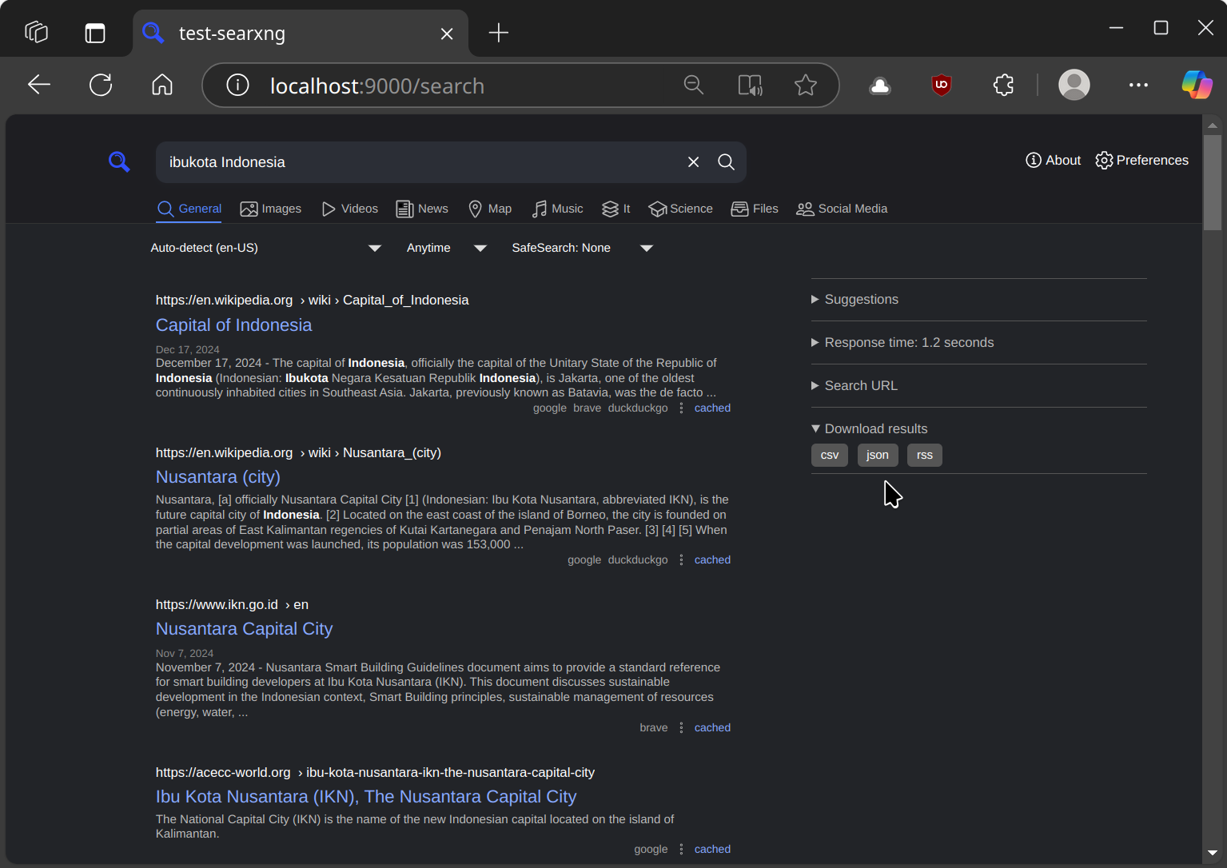Switch to the News tab
The width and height of the screenshot is (1227, 868).
click(x=422, y=209)
